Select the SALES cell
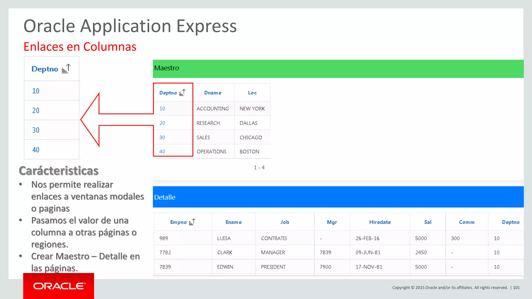The height and width of the screenshot is (299, 532). [x=203, y=137]
